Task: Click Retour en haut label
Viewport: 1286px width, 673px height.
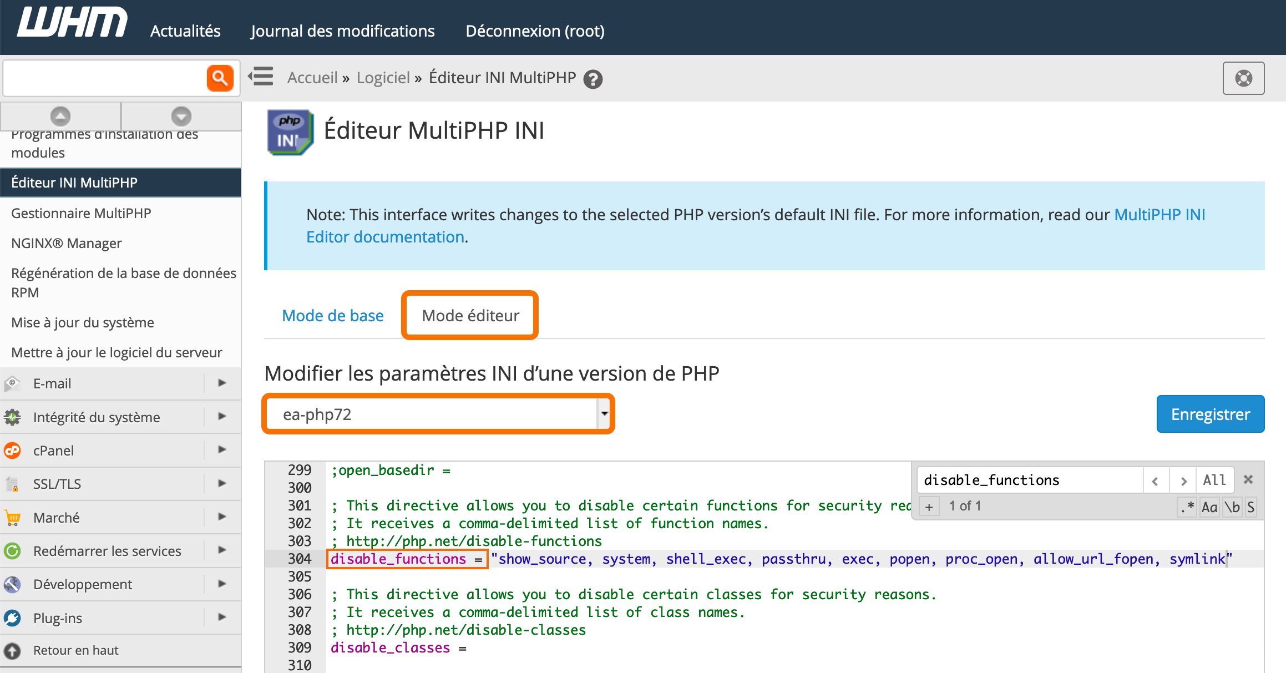Action: (76, 650)
